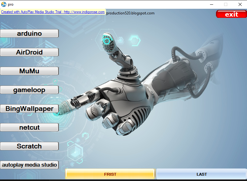247x181 pixels.
Task: Click the pro app icon in title bar
Action: [x=4, y=4]
